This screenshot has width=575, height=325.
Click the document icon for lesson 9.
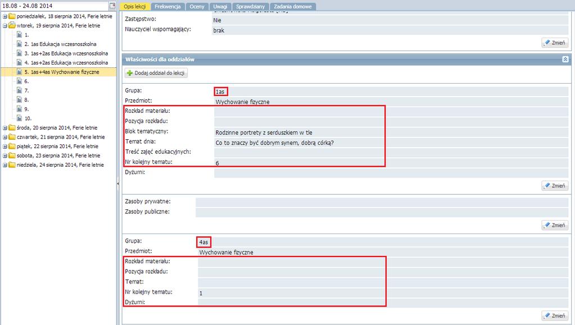pos(20,109)
